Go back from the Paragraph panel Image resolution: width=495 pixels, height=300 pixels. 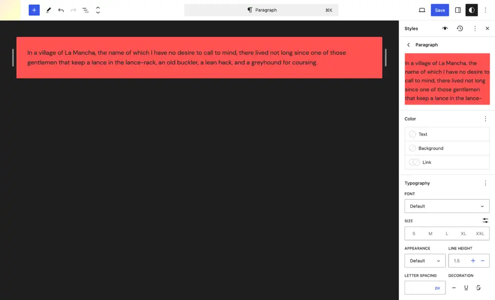pyautogui.click(x=408, y=45)
